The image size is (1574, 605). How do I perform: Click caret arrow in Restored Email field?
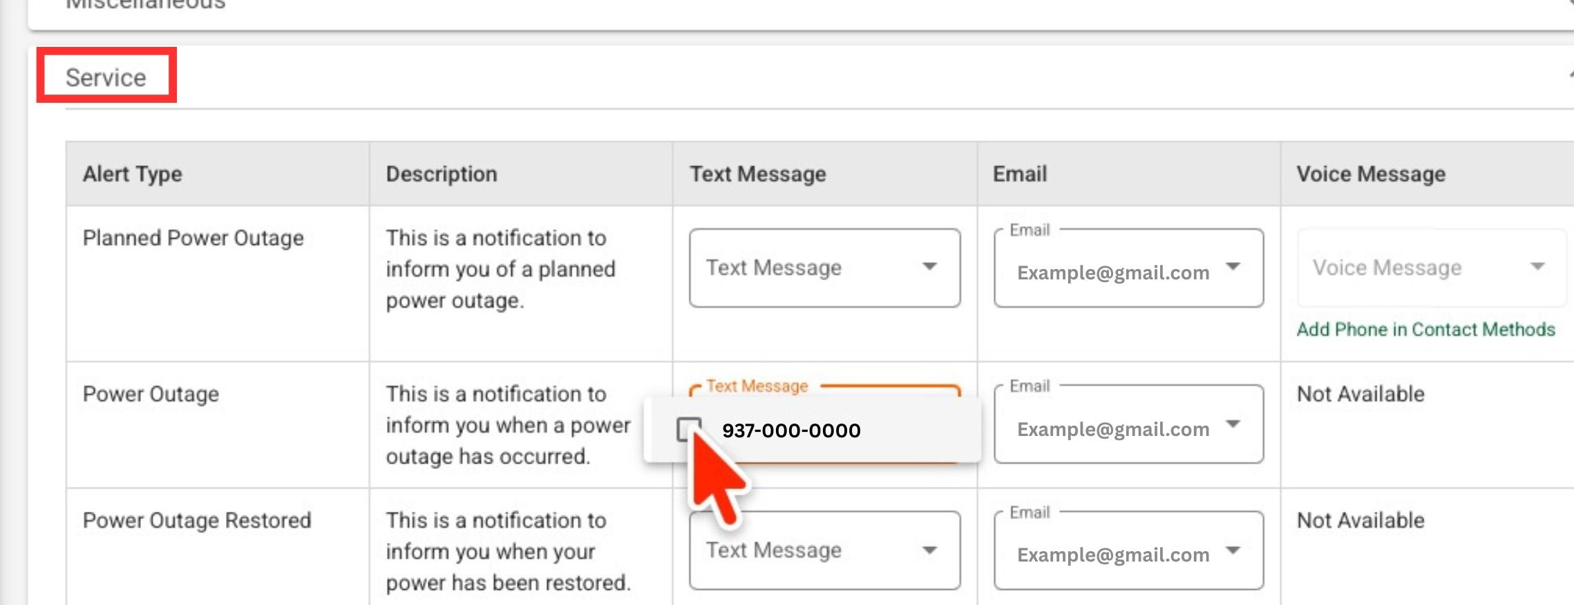tap(1233, 550)
